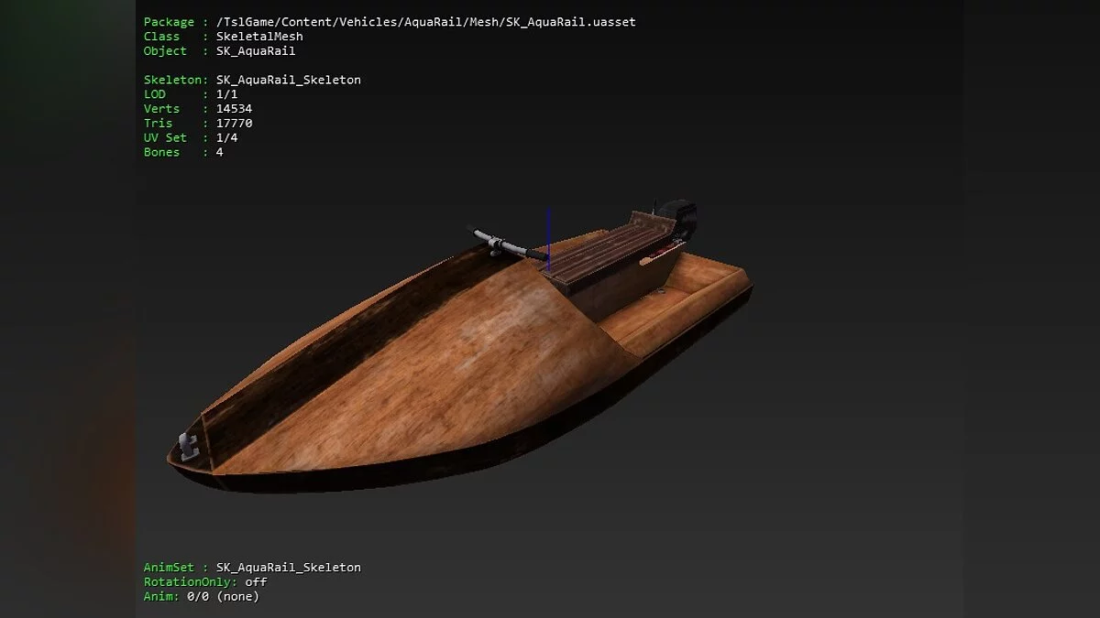Select the SkeletalMesh class value

coord(258,37)
